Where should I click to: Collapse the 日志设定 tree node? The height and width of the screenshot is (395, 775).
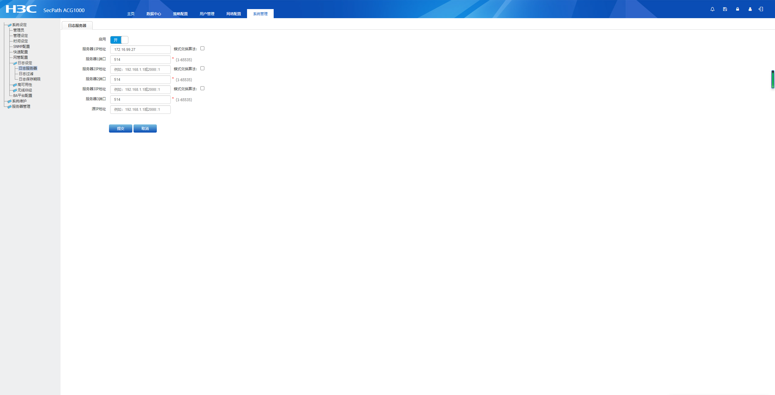point(15,63)
